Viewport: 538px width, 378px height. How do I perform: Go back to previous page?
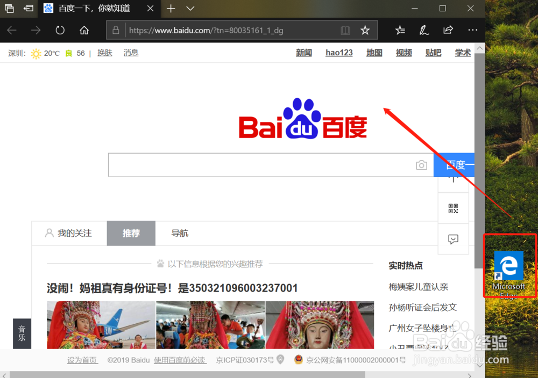[x=12, y=31]
